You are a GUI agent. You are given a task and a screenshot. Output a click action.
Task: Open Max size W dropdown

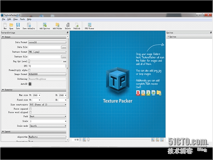[x=36, y=95]
